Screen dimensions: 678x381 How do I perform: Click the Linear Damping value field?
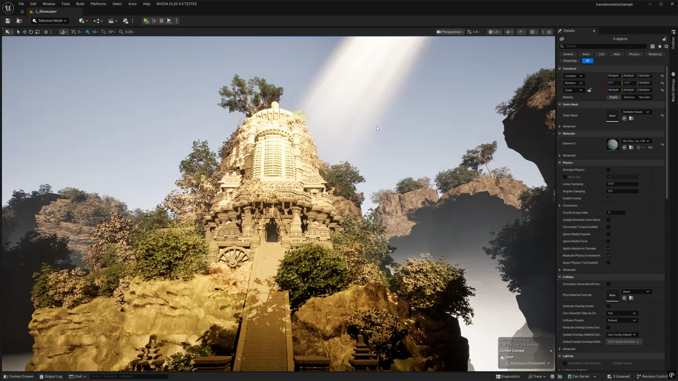click(x=623, y=184)
